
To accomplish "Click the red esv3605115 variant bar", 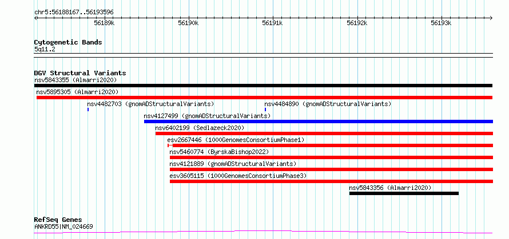I will [332, 181].
